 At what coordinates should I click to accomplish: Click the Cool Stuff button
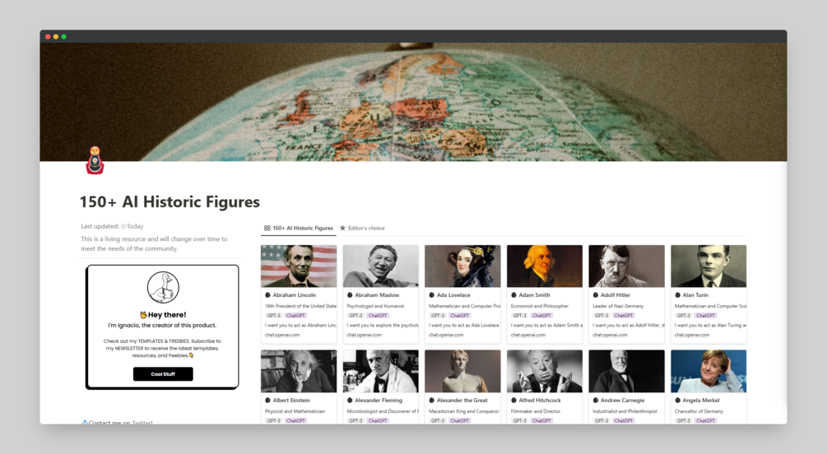[163, 374]
